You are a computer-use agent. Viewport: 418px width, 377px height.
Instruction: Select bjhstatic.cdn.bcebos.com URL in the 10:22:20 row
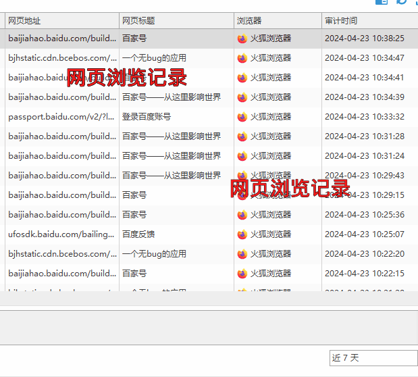click(x=62, y=254)
